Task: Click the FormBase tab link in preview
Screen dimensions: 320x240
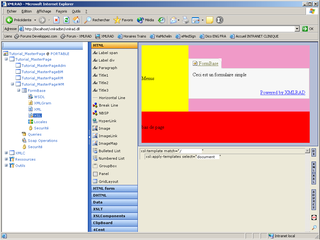Action: 208,63
